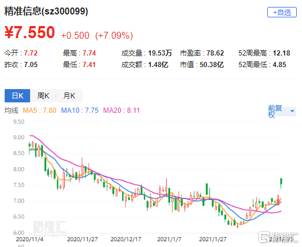Switch to the 日K daily chart tab
Image resolution: width=302 pixels, height=247 pixels.
coord(17,95)
